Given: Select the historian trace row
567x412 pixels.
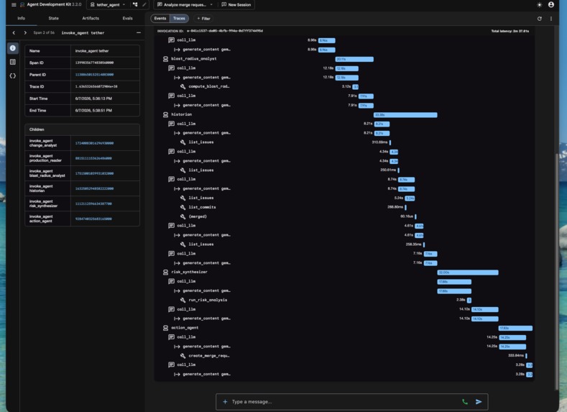Looking at the screenshot, I should coord(344,114).
